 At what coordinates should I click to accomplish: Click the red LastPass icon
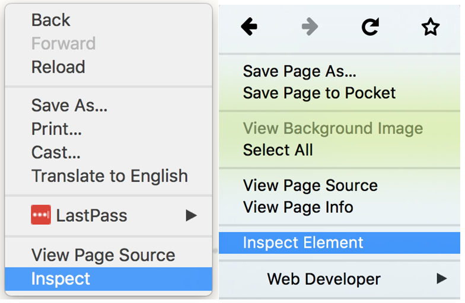[41, 215]
